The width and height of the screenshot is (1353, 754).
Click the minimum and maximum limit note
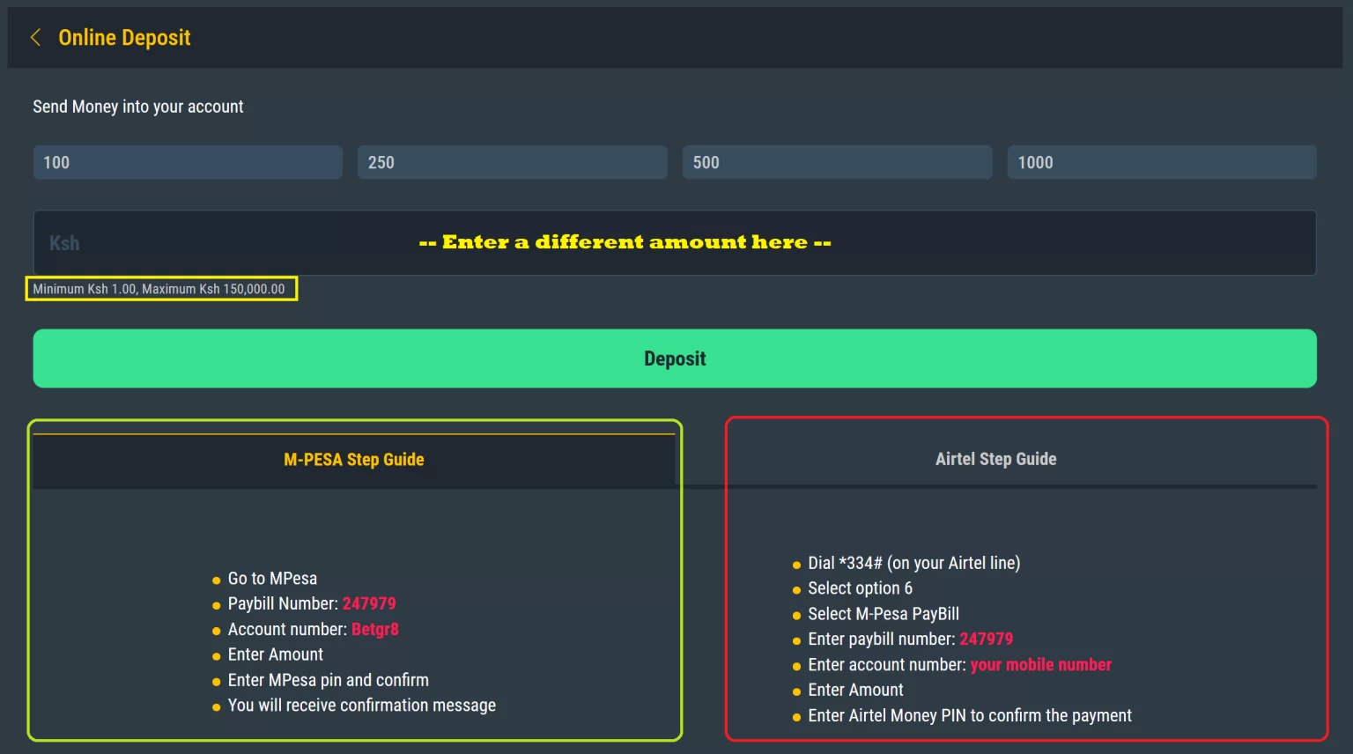159,289
